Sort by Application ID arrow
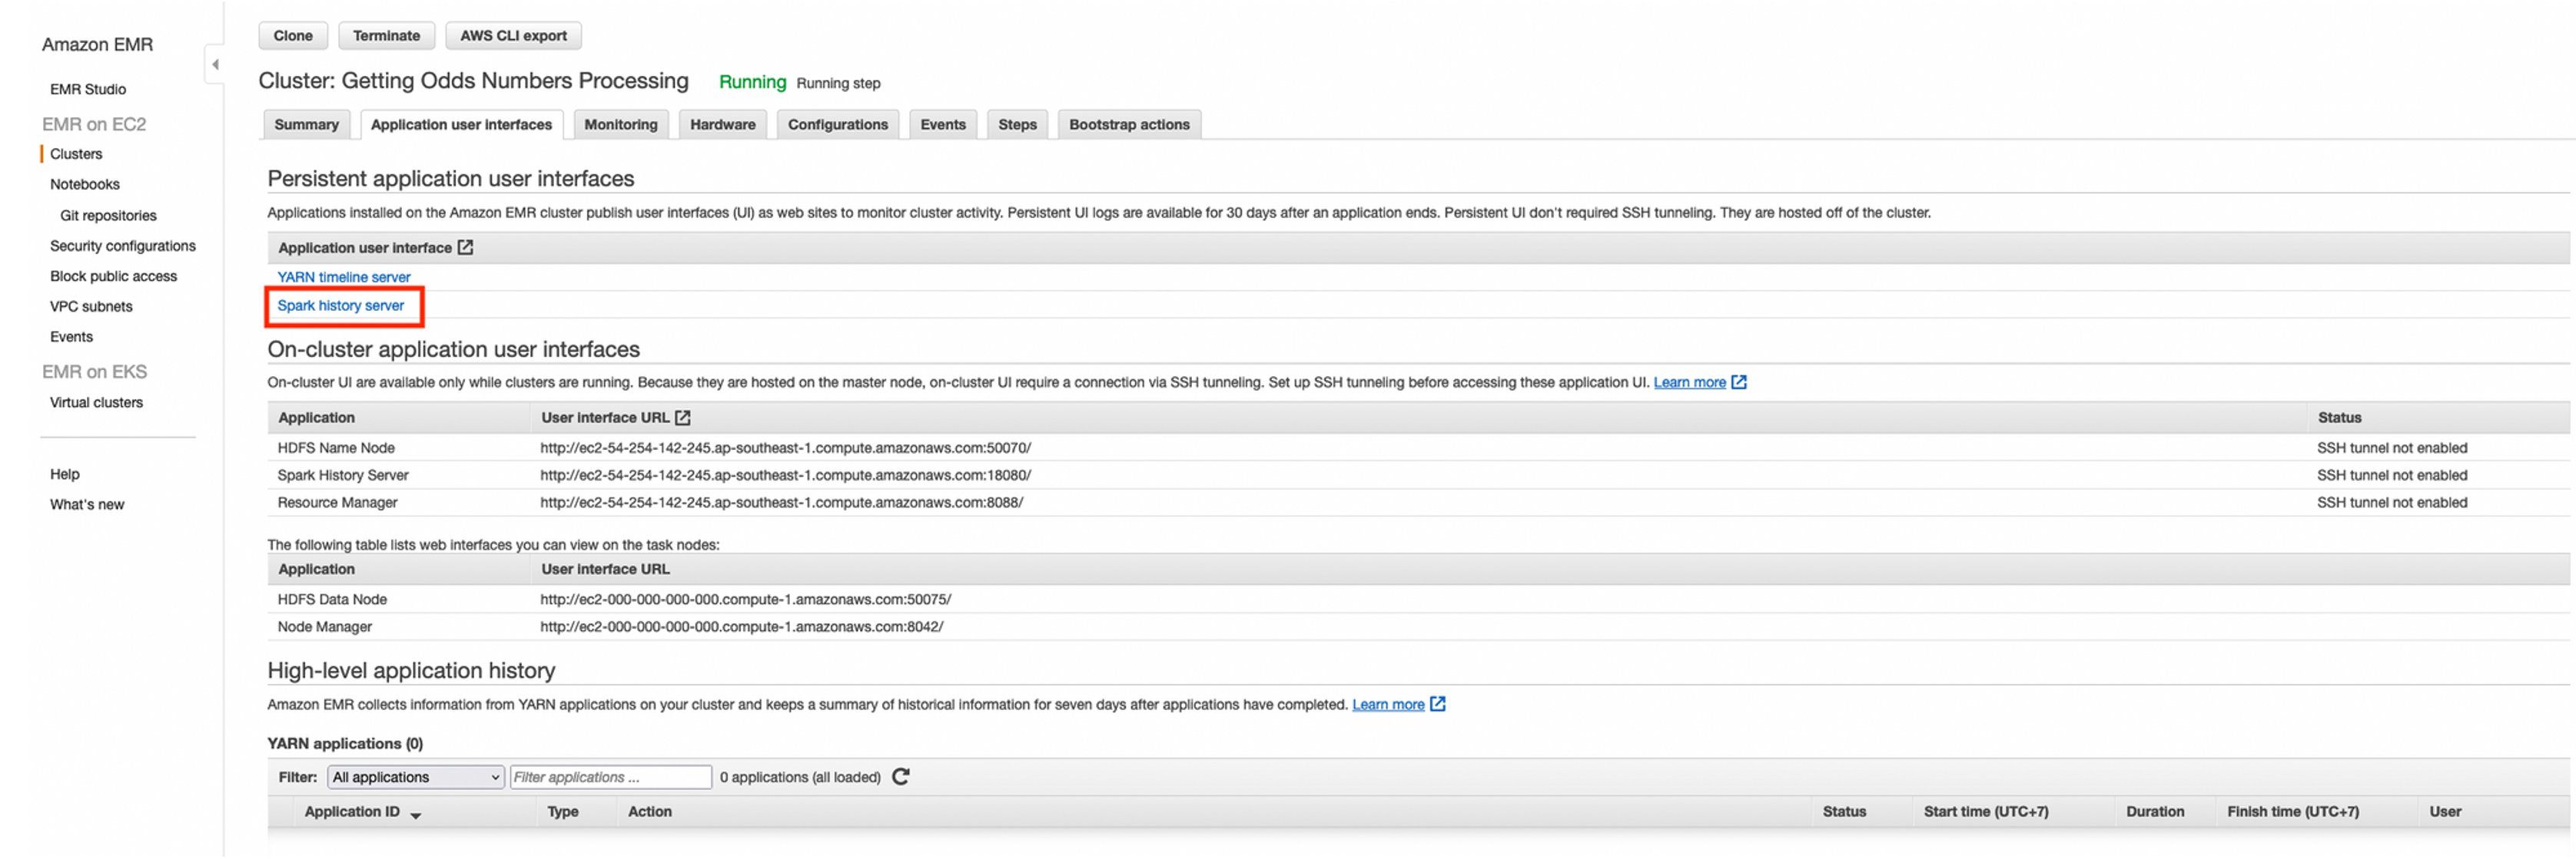Image resolution: width=2576 pixels, height=859 pixels. click(415, 814)
